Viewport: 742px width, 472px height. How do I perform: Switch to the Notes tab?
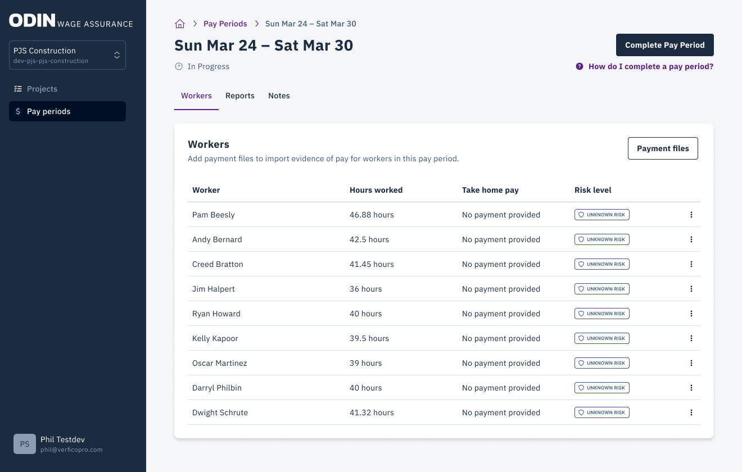pos(279,96)
